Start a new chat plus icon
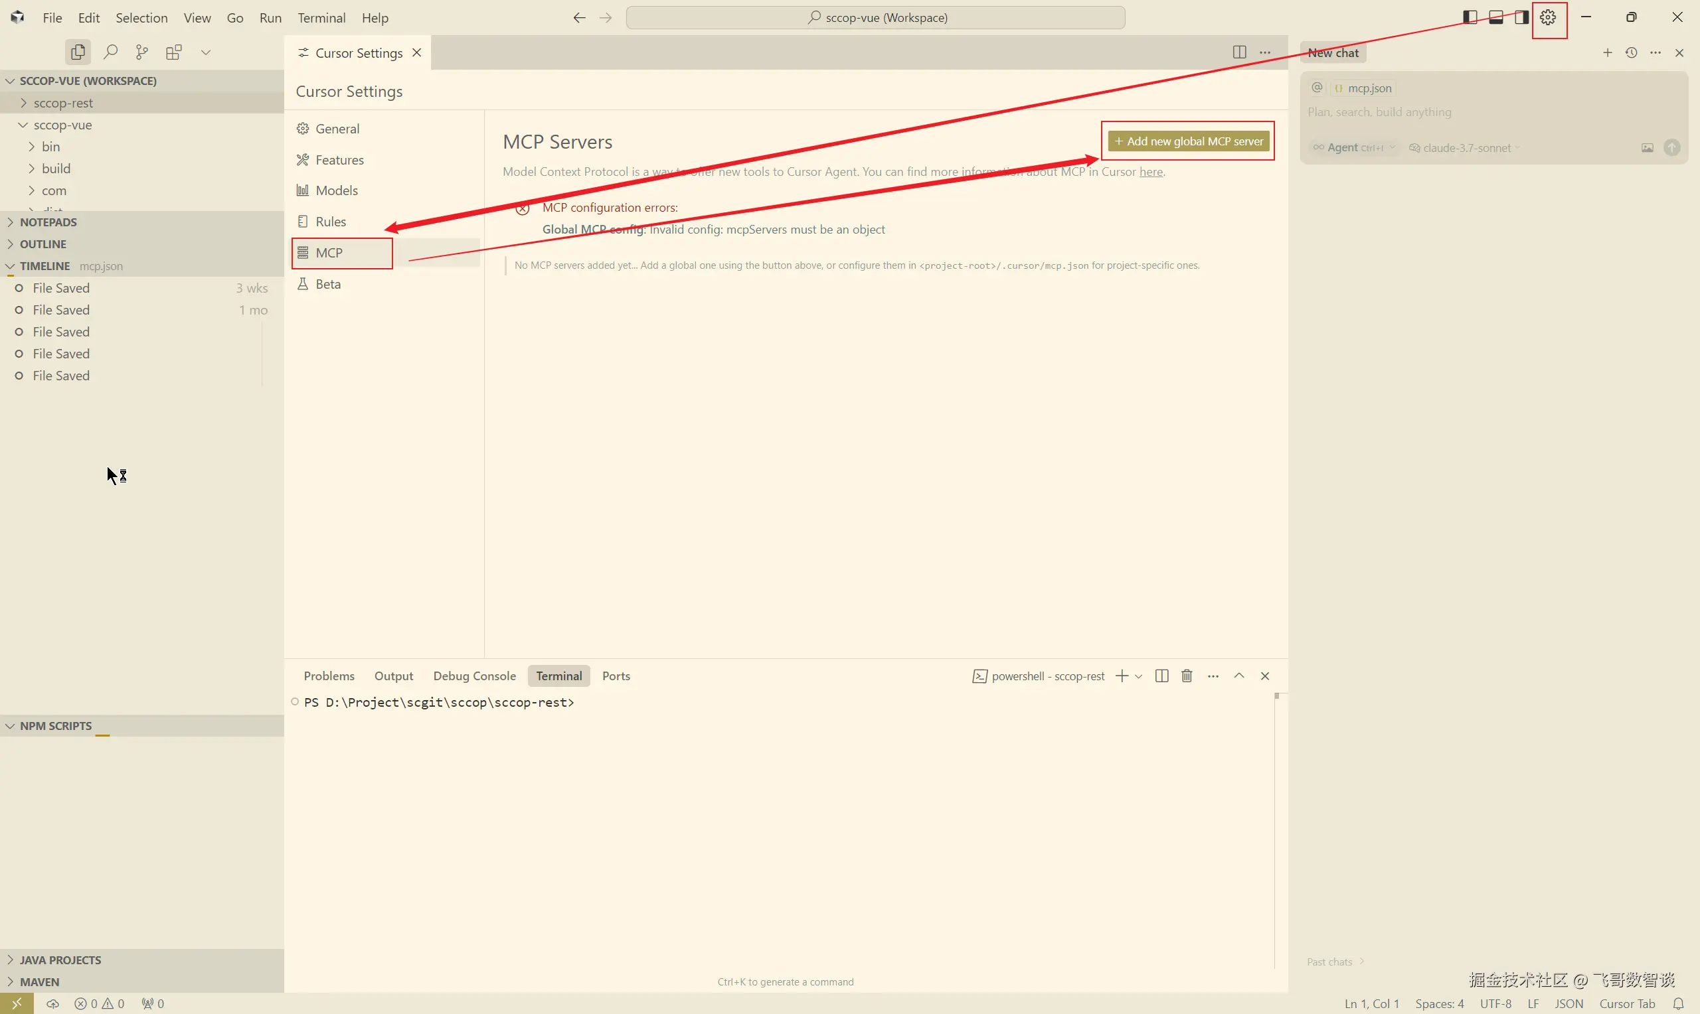This screenshot has height=1014, width=1700. [x=1608, y=52]
